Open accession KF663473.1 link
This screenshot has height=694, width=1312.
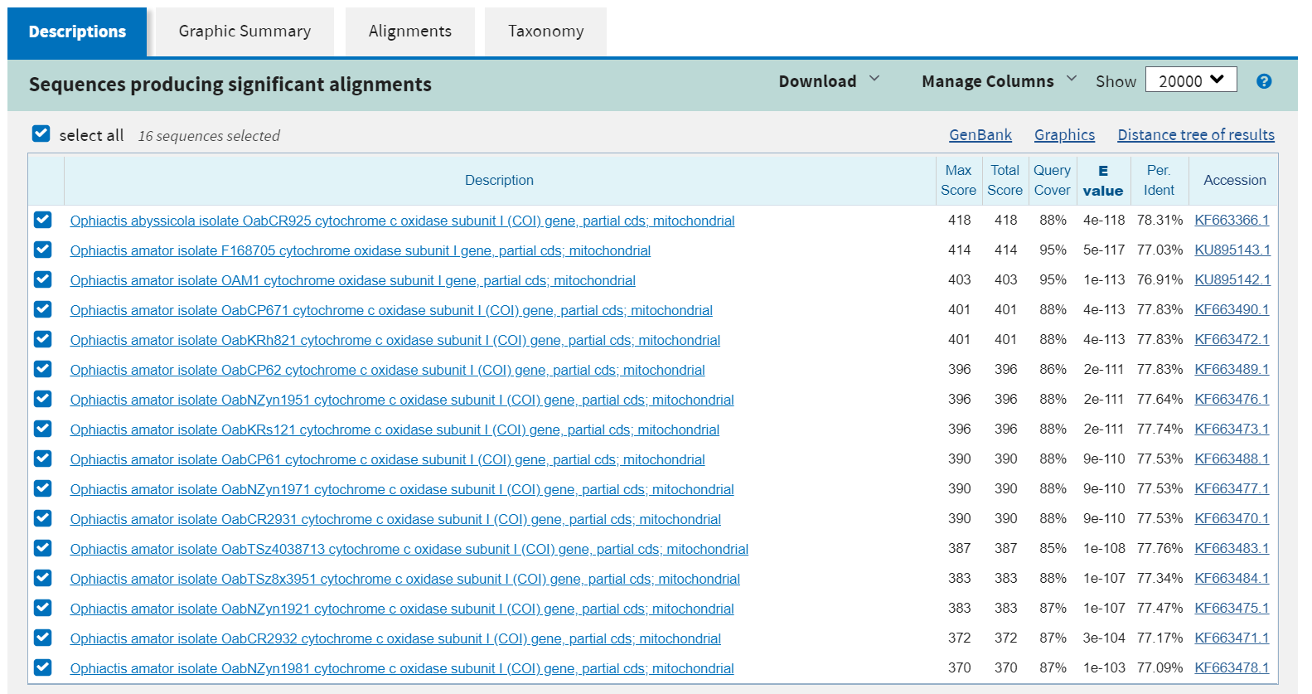click(x=1232, y=429)
